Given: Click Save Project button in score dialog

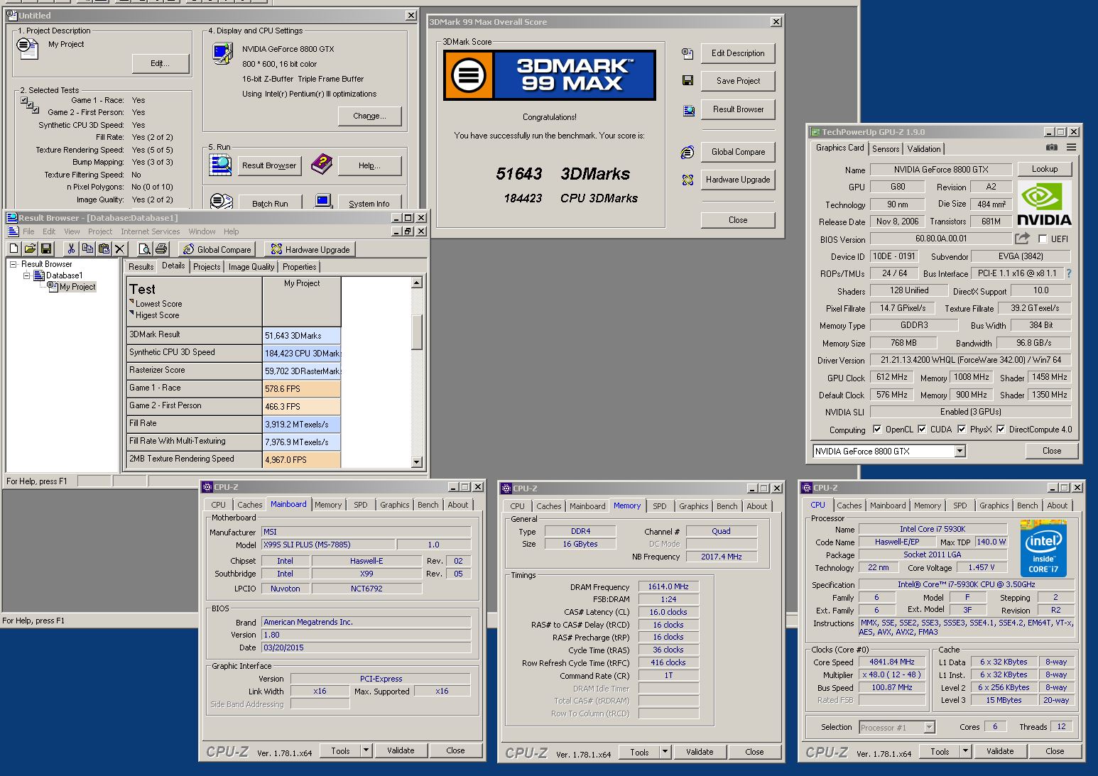Looking at the screenshot, I should click(738, 81).
